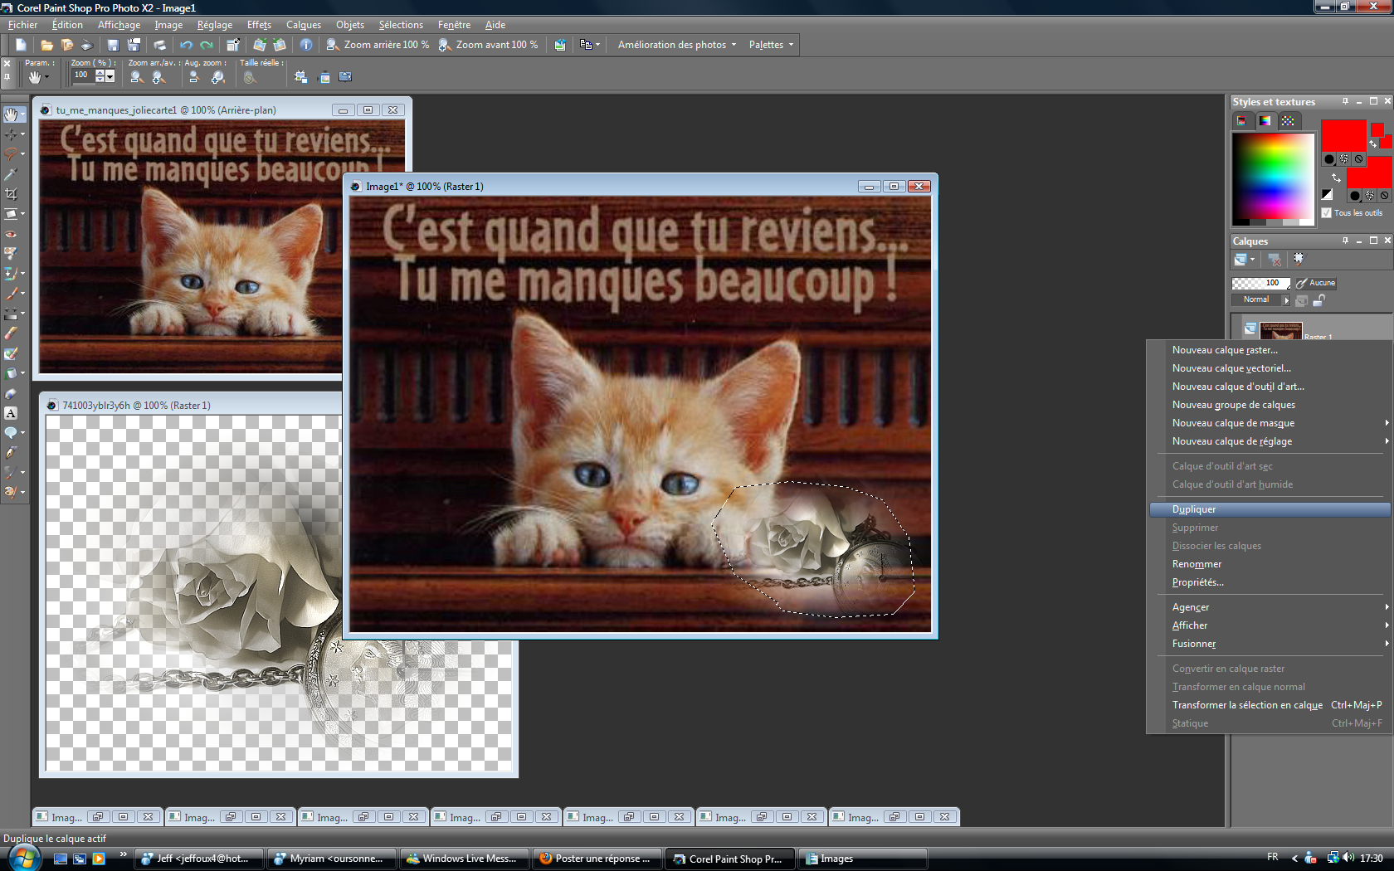Click the delete layer icon in Calques
Screen dimensions: 1394x871
tap(1275, 260)
